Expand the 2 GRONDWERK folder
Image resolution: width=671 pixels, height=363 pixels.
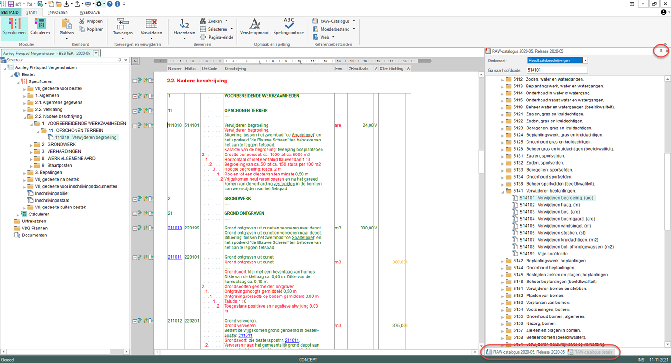click(32, 145)
